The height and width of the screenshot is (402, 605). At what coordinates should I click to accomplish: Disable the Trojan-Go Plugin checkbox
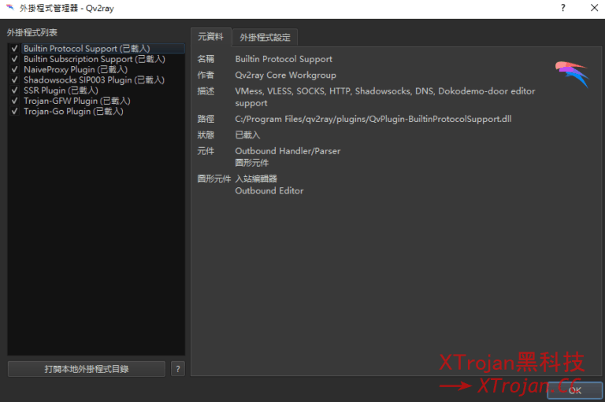tap(15, 112)
